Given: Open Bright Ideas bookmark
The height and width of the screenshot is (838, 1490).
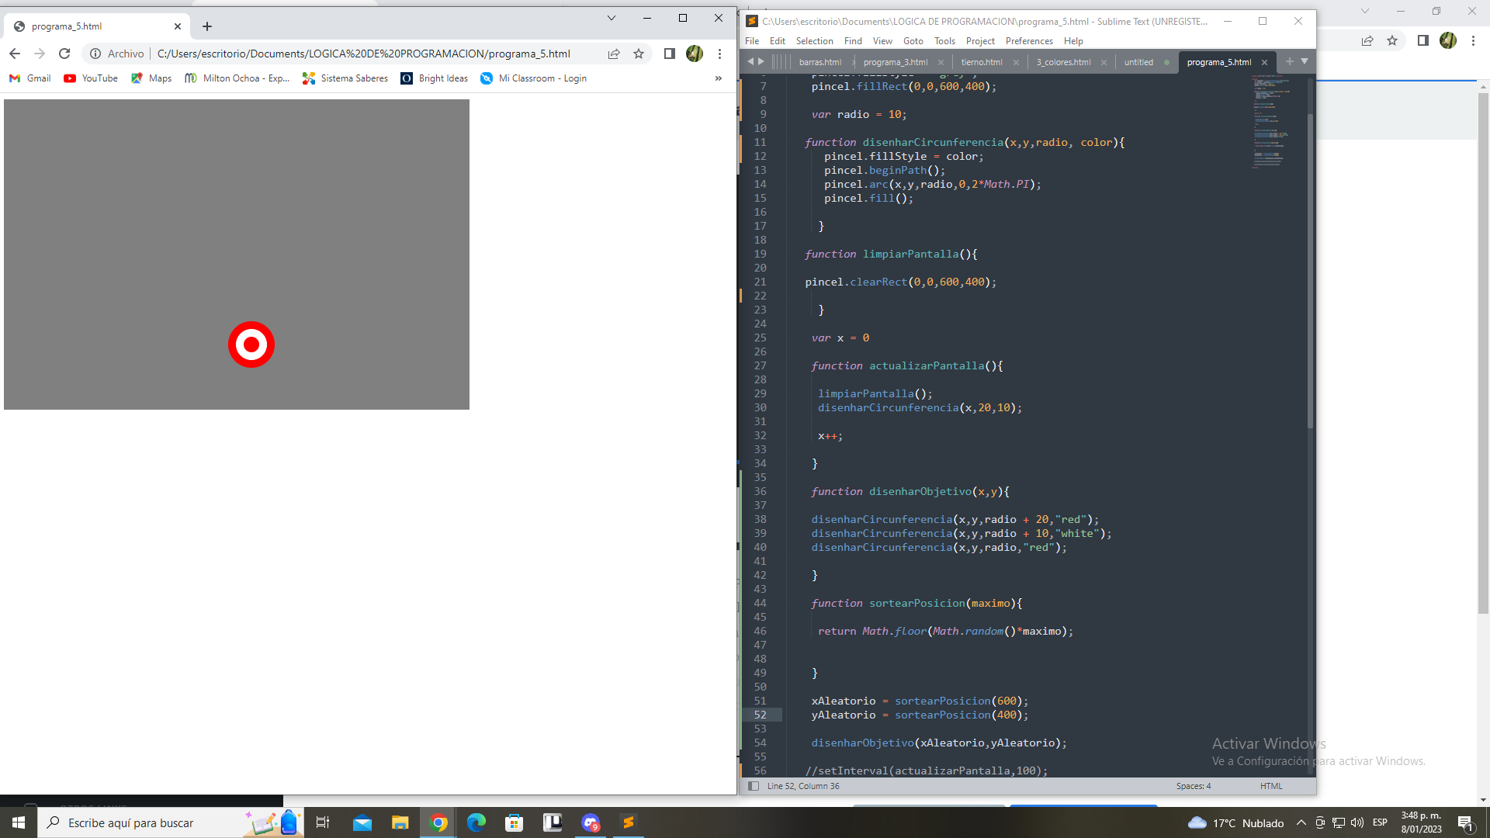Looking at the screenshot, I should tap(435, 78).
